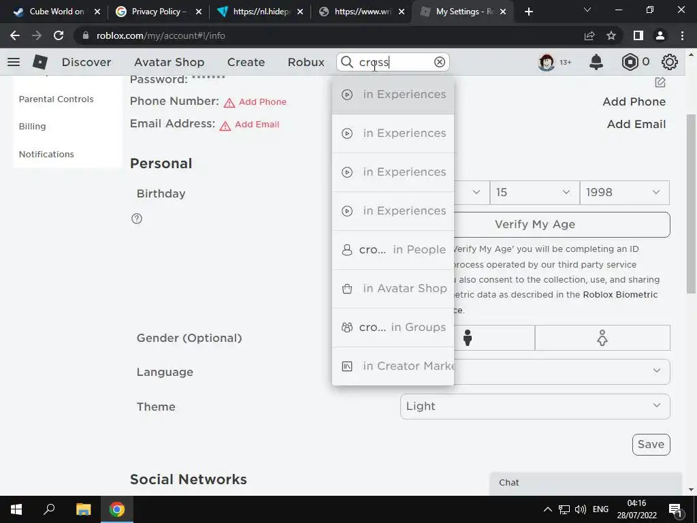This screenshot has width=697, height=523.
Task: Select the female gender icon
Action: (x=602, y=338)
